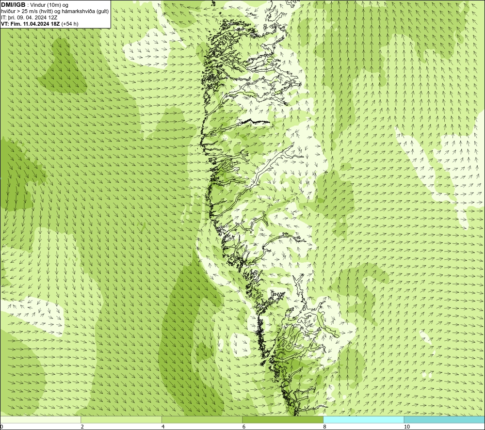
Task: Click the 'hviður > 25 m/s' legend line
Action: (55, 12)
